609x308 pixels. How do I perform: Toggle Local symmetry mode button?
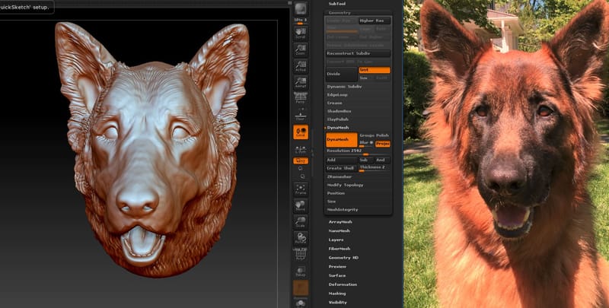pos(300,148)
